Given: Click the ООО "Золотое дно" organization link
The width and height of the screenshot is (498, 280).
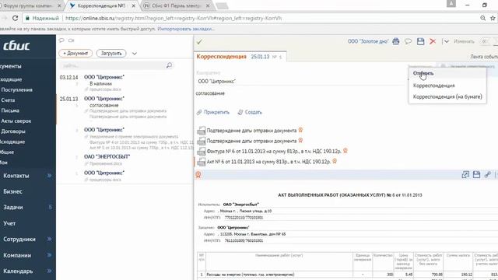Looking at the screenshot, I should point(368,41).
